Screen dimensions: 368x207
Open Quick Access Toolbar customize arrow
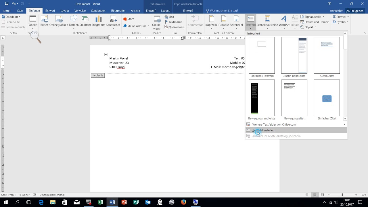[29, 4]
